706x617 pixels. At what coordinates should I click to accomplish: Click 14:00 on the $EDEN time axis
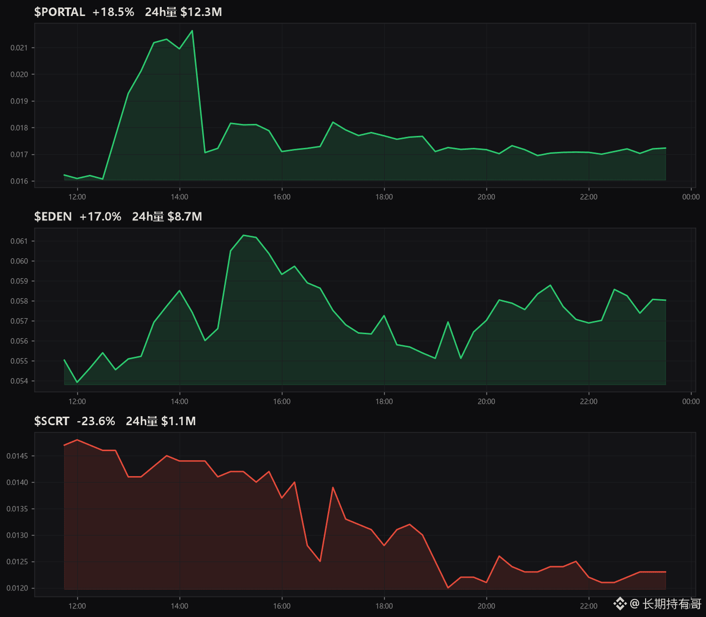click(180, 401)
